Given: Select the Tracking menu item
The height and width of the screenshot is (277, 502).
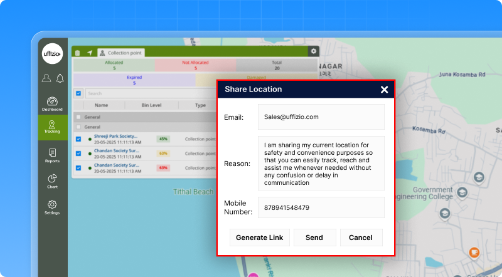Looking at the screenshot, I should 52,127.
